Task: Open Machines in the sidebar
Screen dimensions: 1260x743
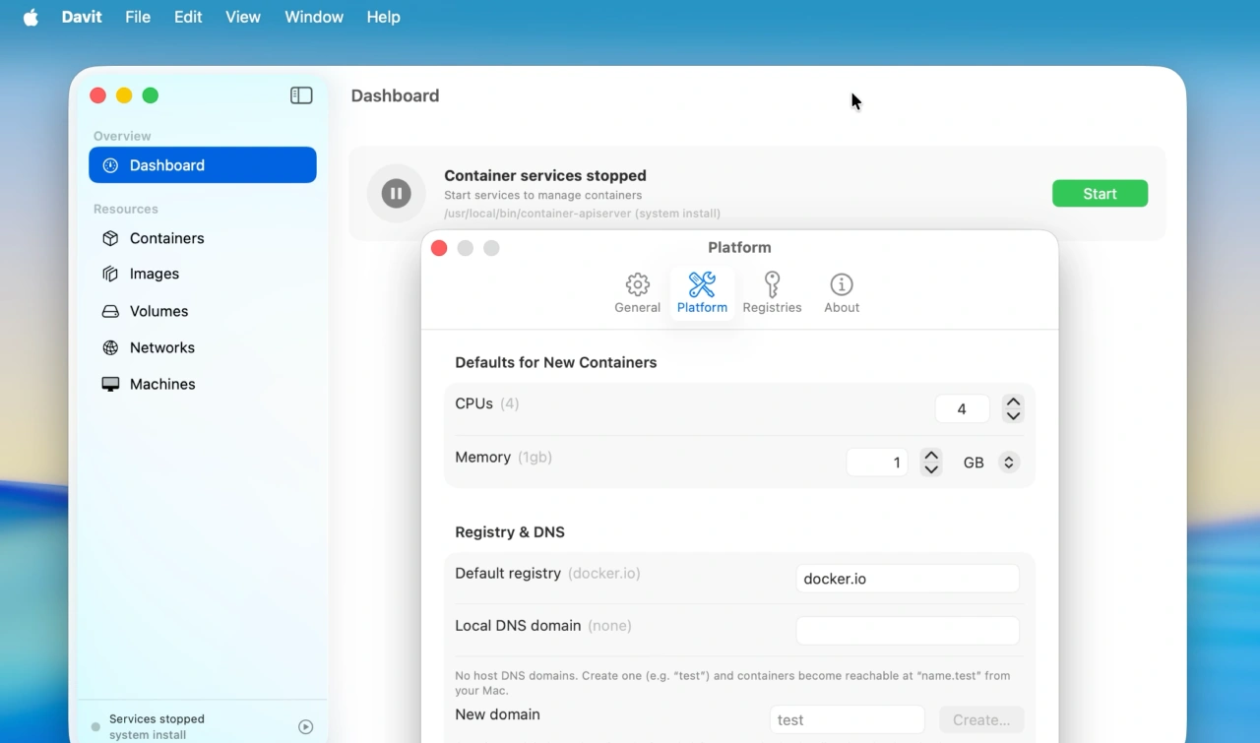Action: (x=203, y=384)
